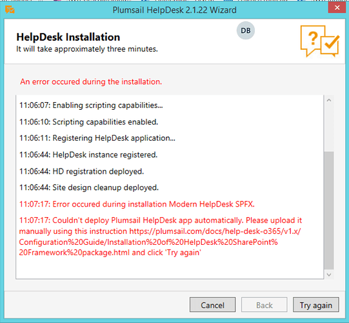Open the plumsail.com docs instruction link
This screenshot has height=323, width=349.
tap(159, 242)
